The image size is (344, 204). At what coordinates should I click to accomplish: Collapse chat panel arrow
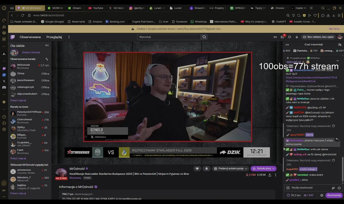coord(287,44)
